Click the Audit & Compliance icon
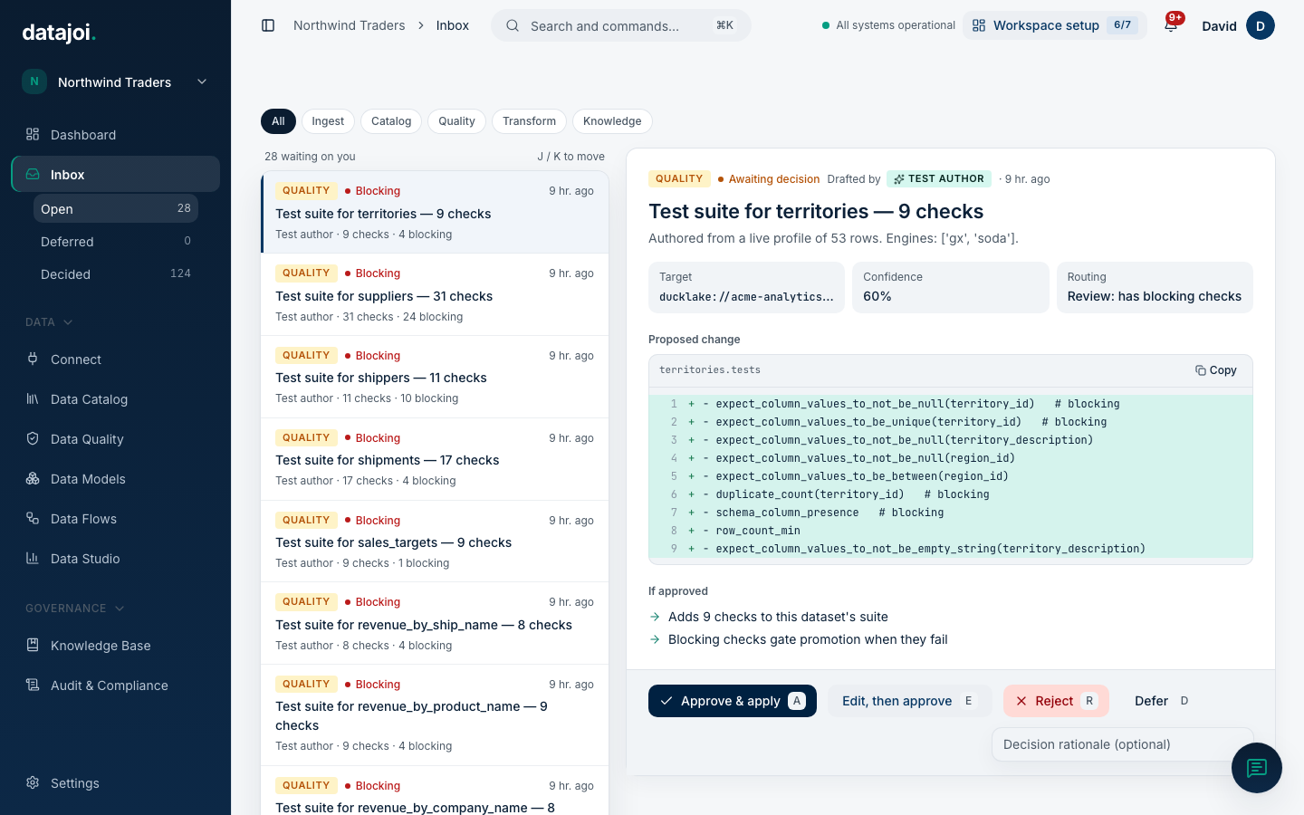The width and height of the screenshot is (1304, 815). (33, 686)
